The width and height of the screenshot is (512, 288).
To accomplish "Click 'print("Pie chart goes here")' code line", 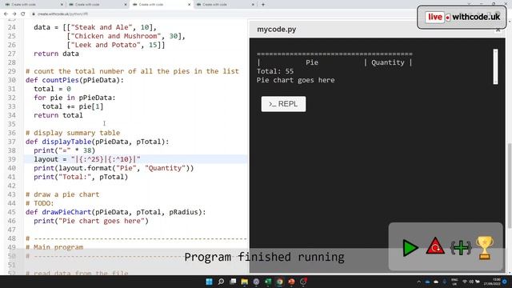I will coord(91,221).
